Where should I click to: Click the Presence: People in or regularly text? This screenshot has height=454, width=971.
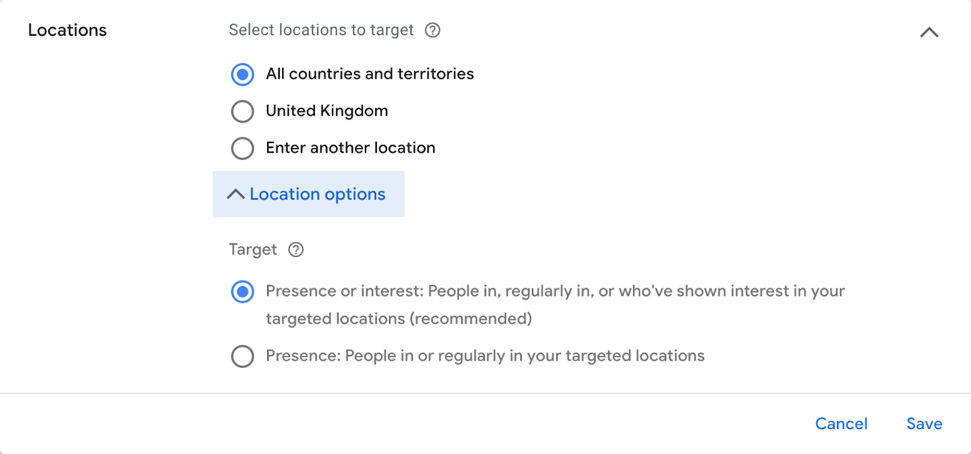point(485,356)
